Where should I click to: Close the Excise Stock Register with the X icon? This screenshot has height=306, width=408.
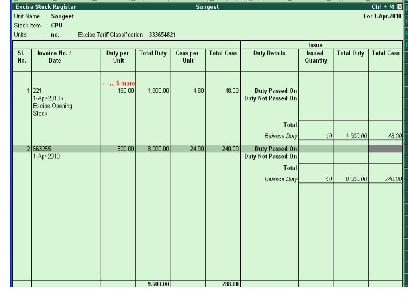(400, 7)
